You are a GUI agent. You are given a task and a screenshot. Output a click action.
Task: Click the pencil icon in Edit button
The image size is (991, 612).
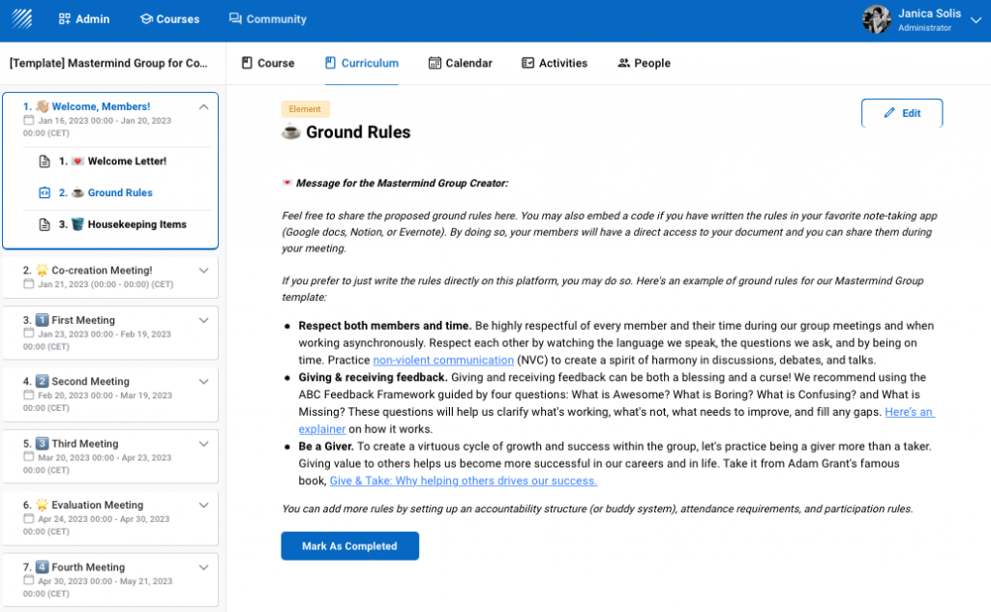889,113
